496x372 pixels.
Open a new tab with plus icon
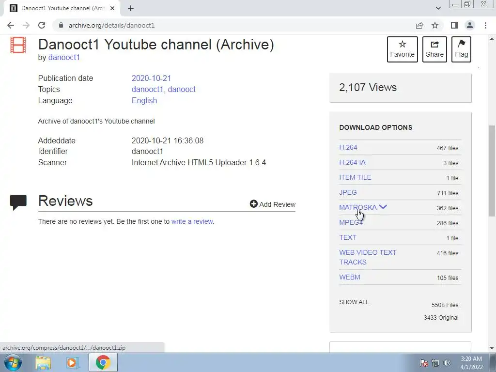click(131, 8)
